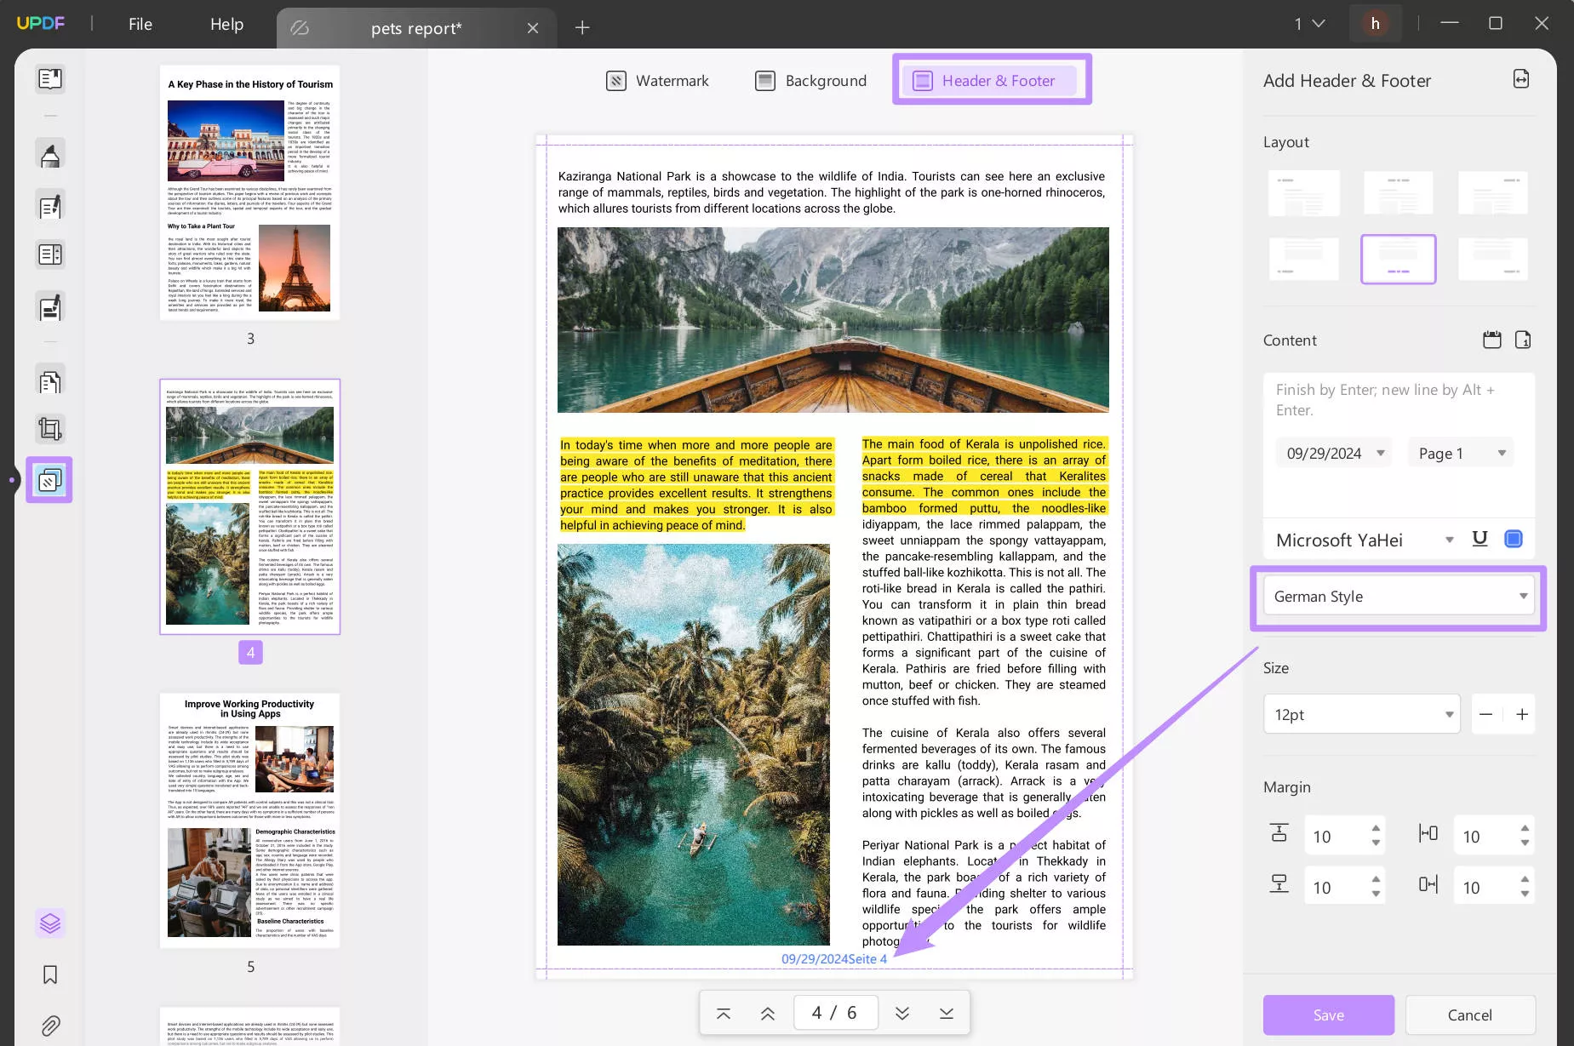Image resolution: width=1574 pixels, height=1046 pixels.
Task: Decrease font size with minus button
Action: pos(1486,714)
